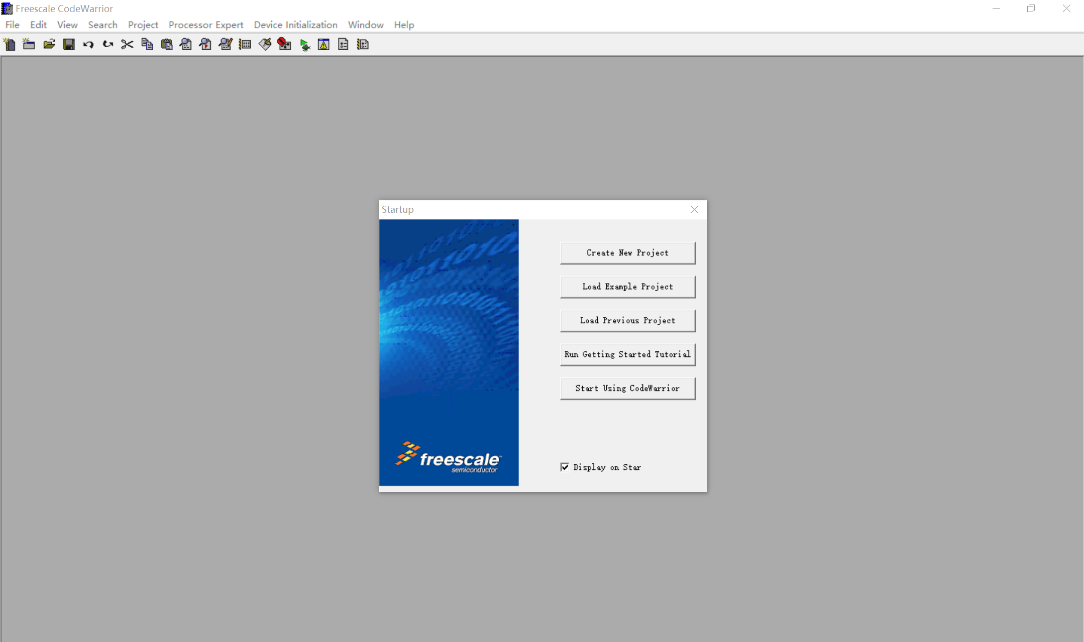Screen dimensions: 1084x642
Task: Click the Find magnifier icon
Action: 186,45
